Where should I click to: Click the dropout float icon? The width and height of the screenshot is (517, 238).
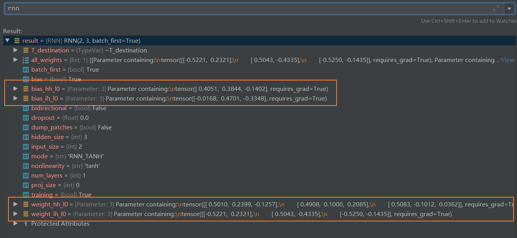26,118
